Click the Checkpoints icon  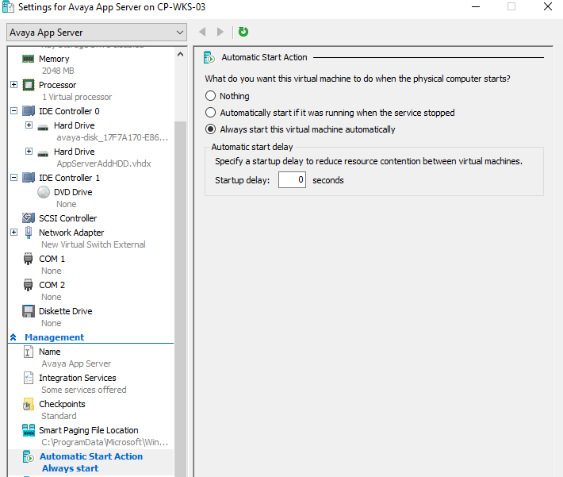[x=29, y=404]
